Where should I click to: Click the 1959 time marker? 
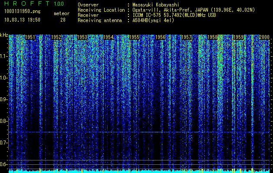(x=239, y=37)
